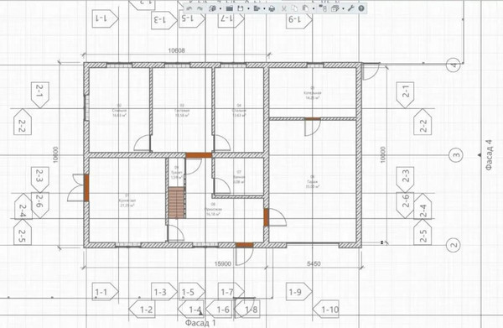The width and height of the screenshot is (503, 328).
Task: Select the 15900 dimension text
Action: (222, 263)
